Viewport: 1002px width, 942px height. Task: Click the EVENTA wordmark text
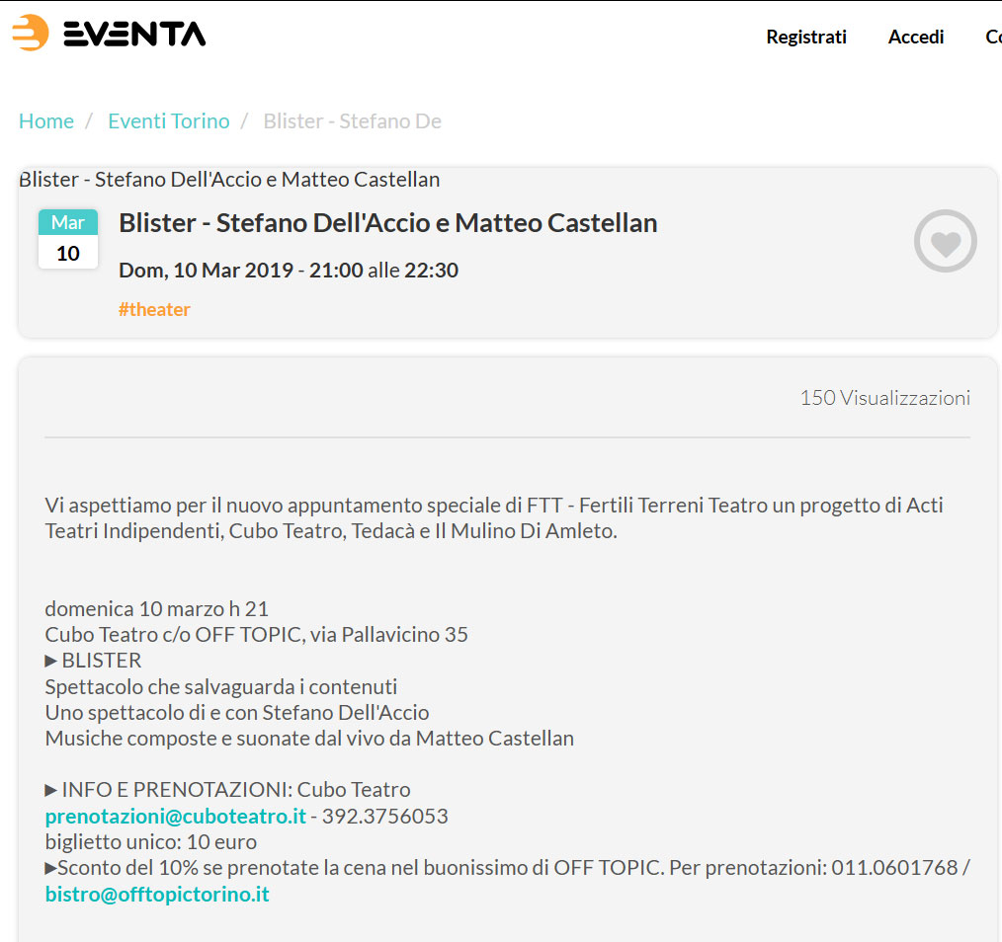coord(134,35)
